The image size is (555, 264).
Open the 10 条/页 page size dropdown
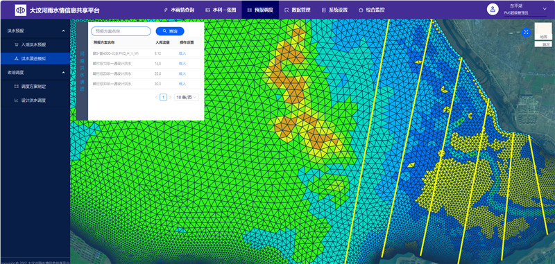coord(187,97)
